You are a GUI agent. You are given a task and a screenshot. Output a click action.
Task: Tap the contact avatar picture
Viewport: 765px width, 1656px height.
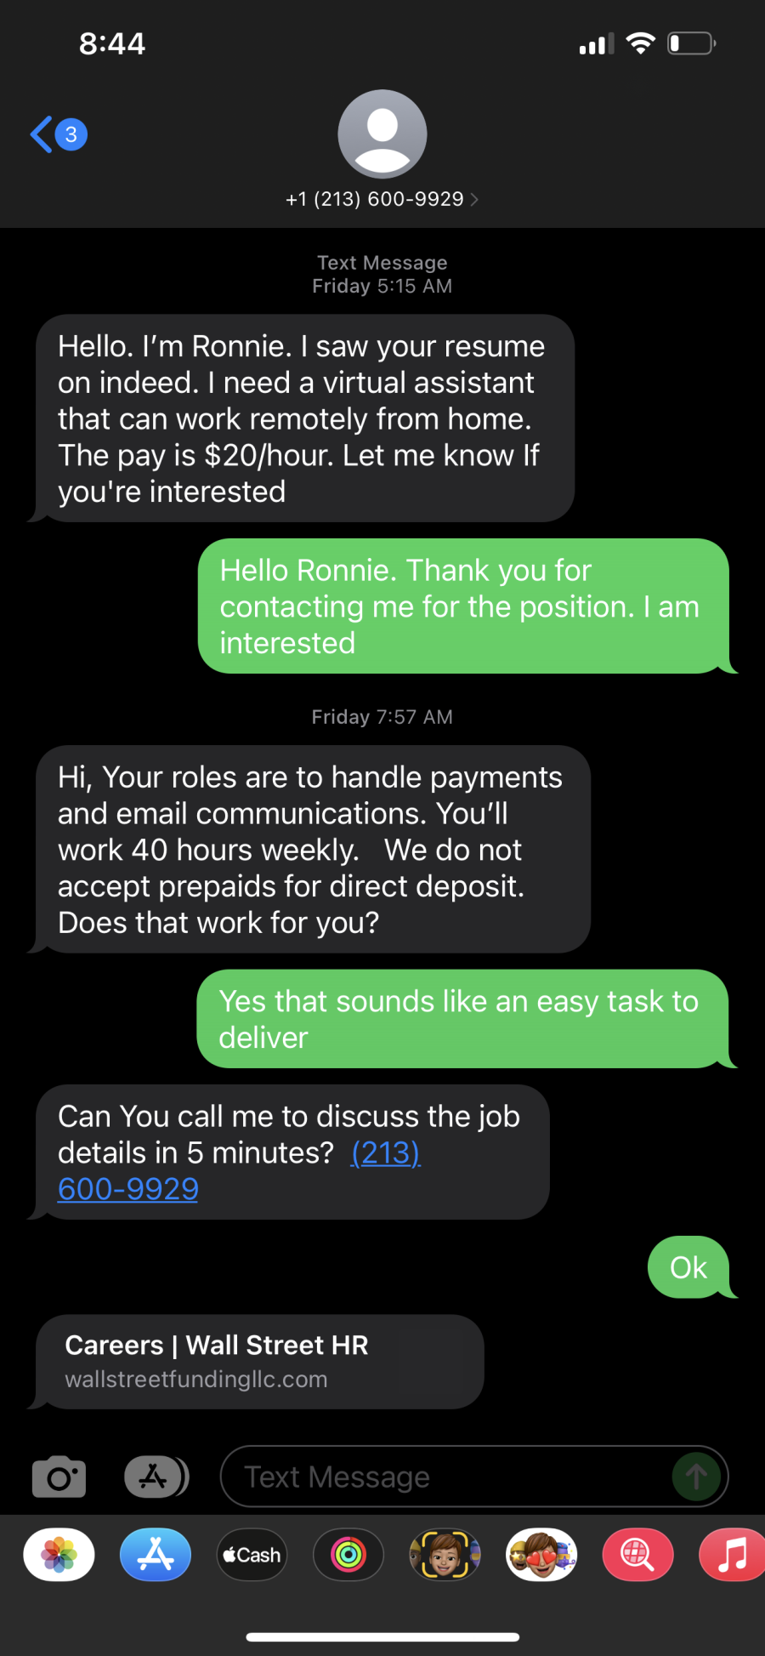(382, 134)
